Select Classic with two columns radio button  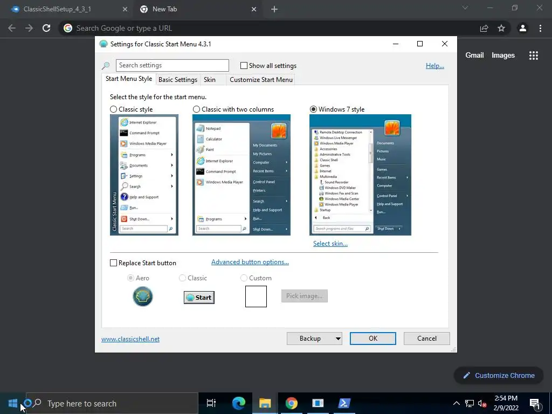click(x=196, y=109)
